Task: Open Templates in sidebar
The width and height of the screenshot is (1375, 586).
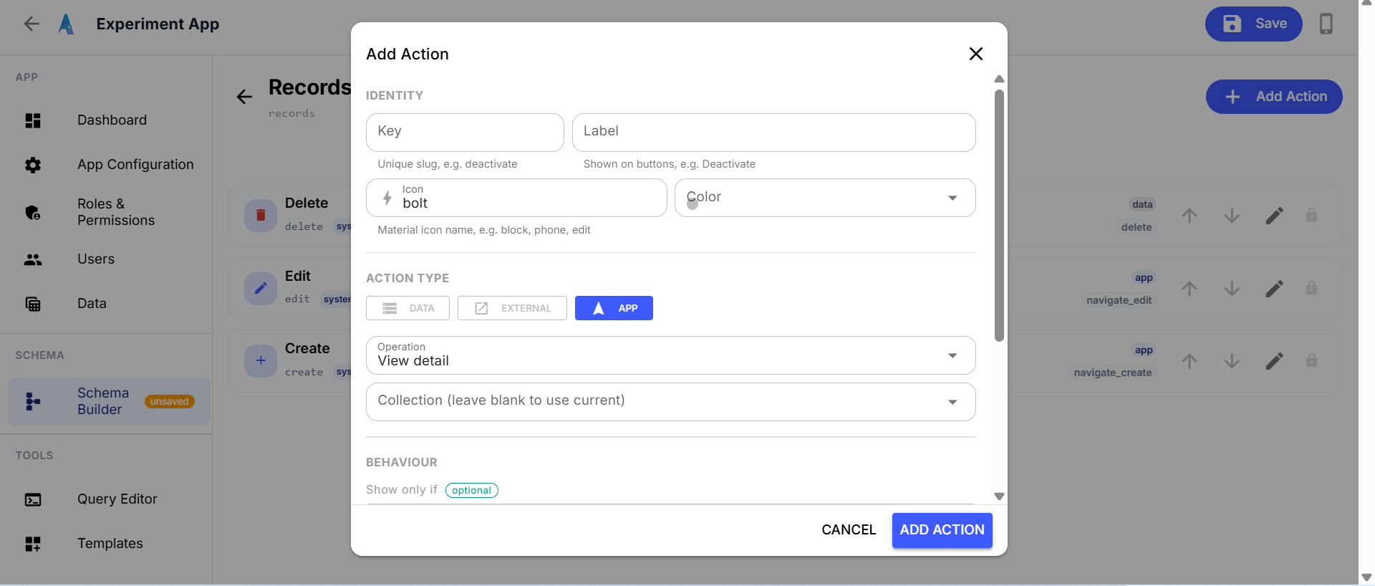Action: 106,544
